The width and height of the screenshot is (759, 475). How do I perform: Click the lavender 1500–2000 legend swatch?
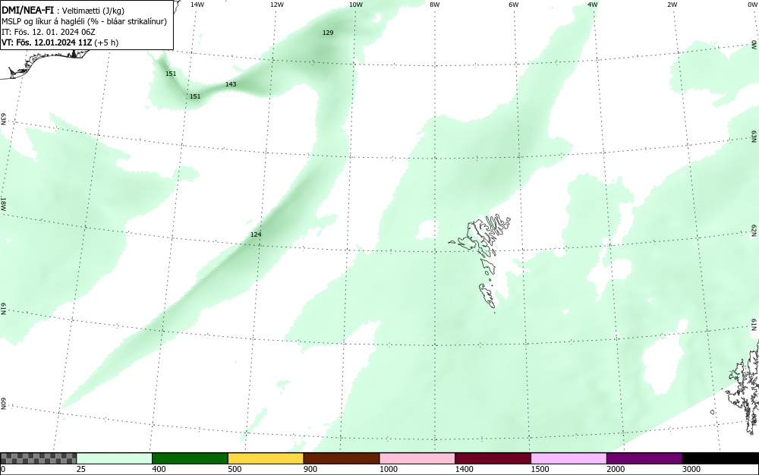pyautogui.click(x=568, y=458)
